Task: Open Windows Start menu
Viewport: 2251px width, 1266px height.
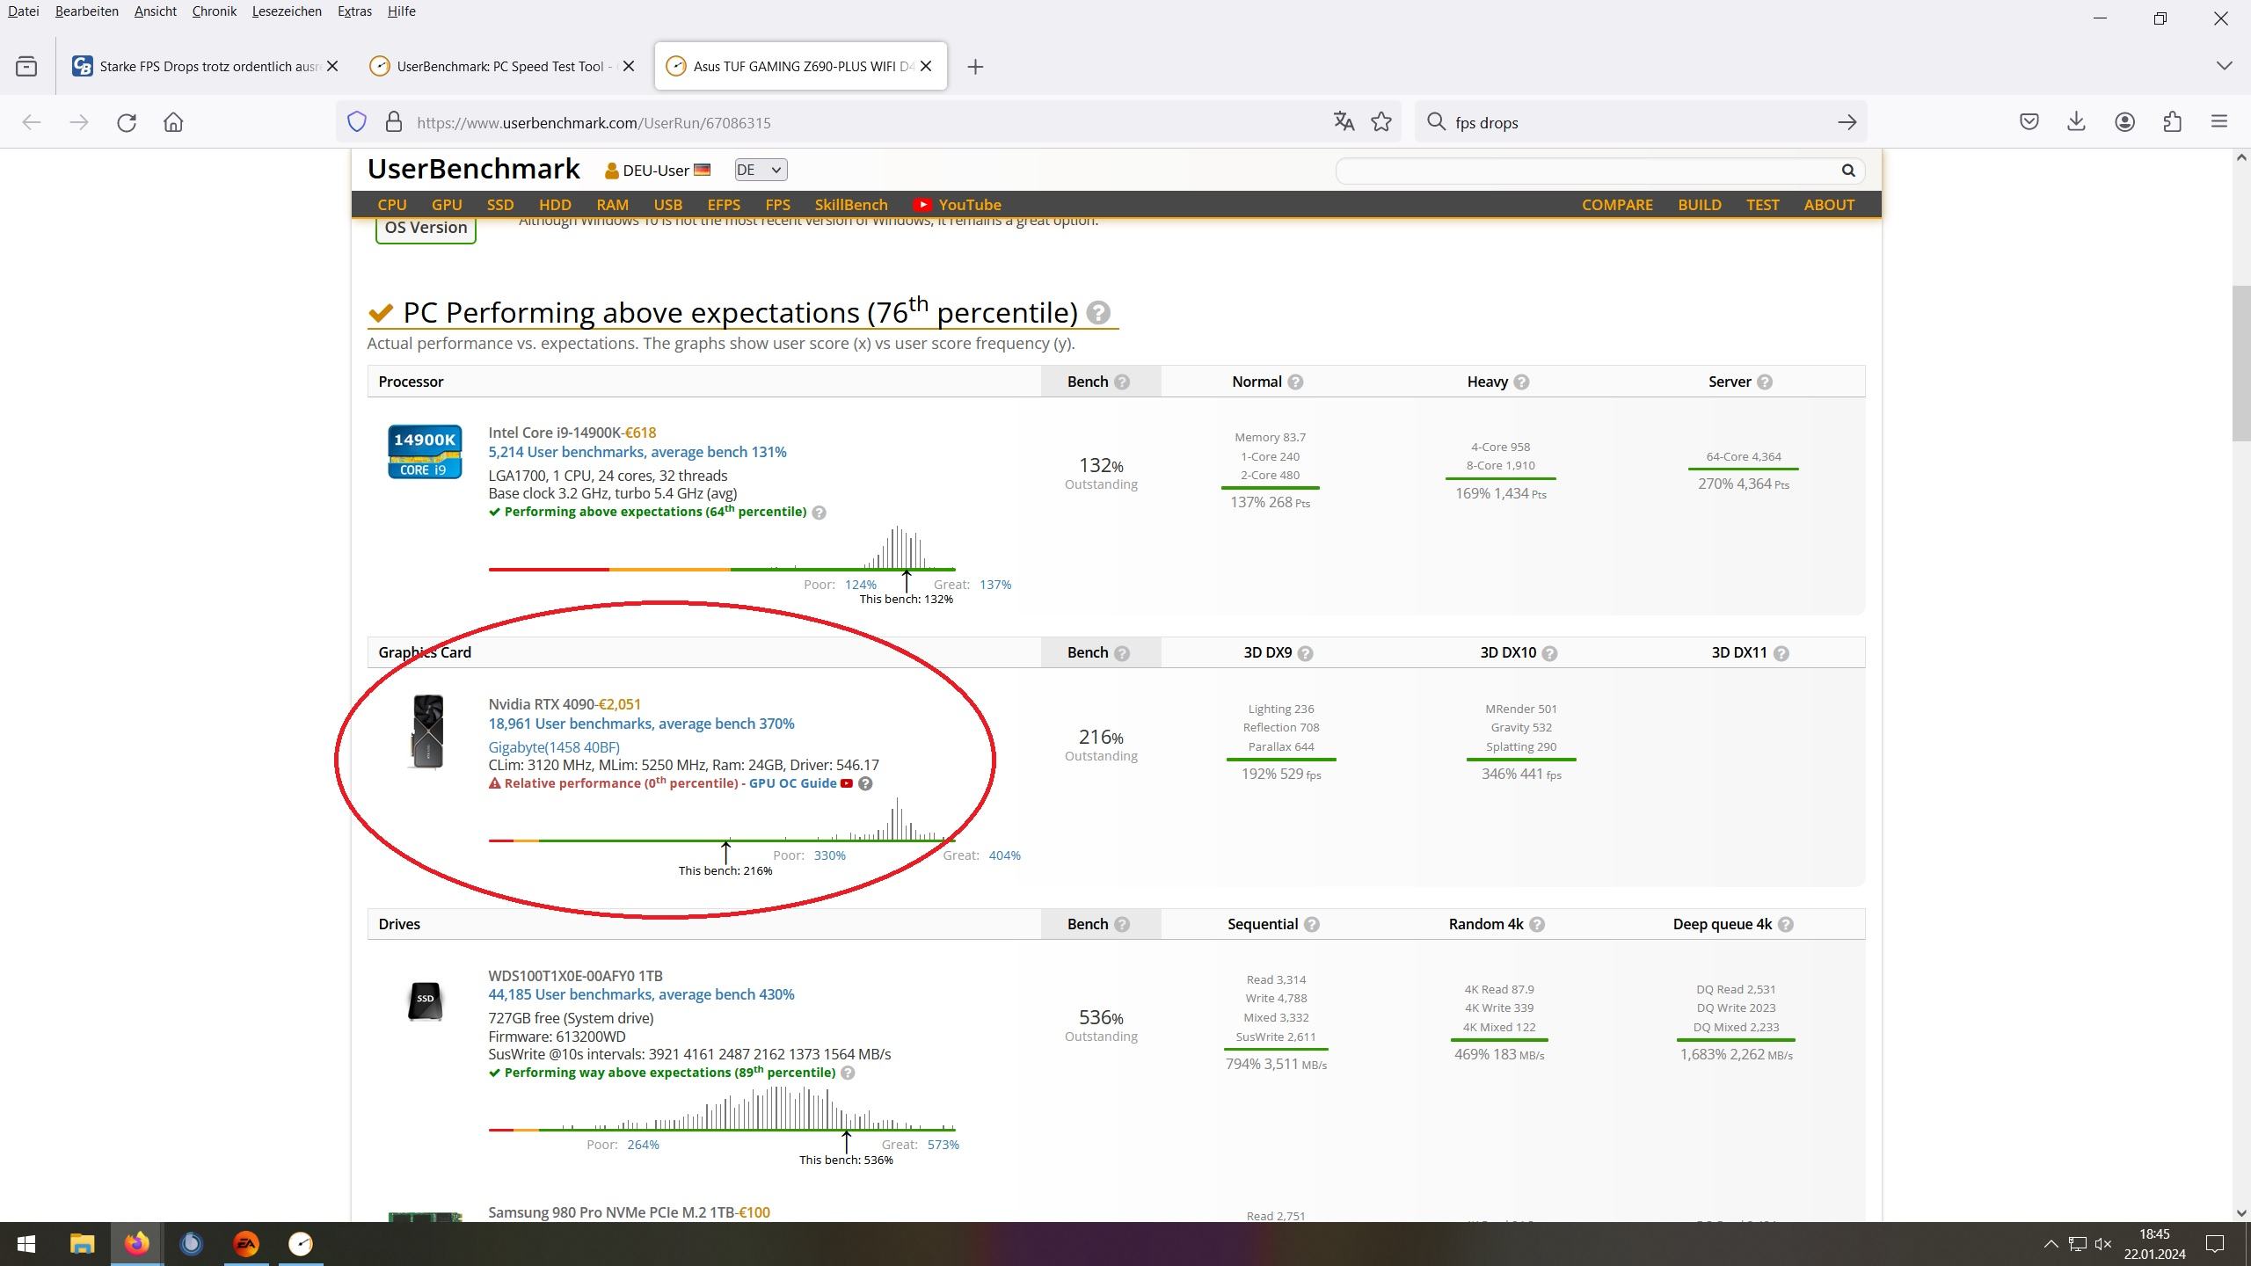Action: [x=26, y=1244]
